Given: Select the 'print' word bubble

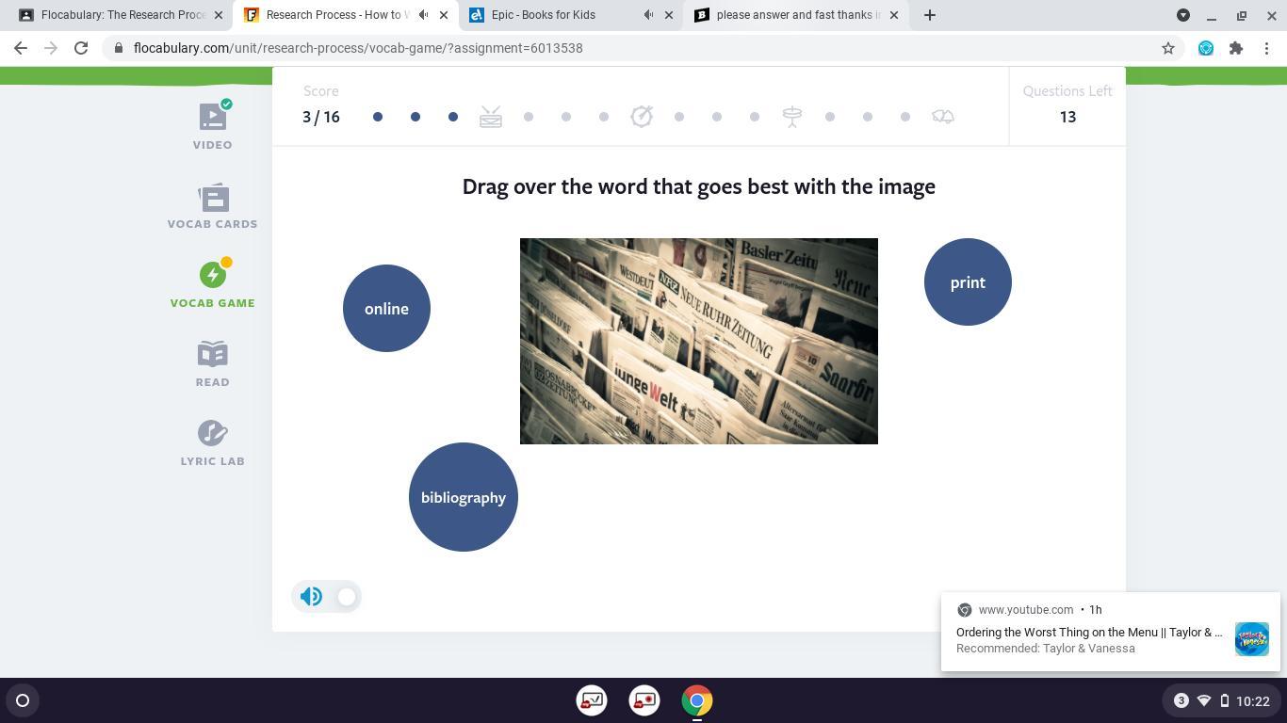Looking at the screenshot, I should click(x=968, y=282).
